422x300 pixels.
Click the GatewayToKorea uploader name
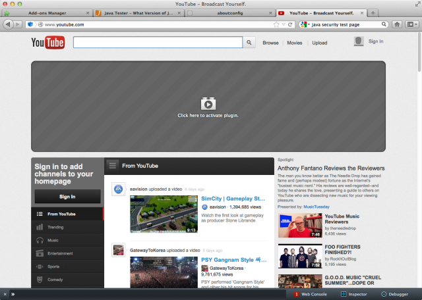click(x=148, y=250)
